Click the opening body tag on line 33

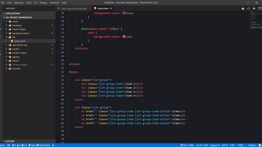coord(74,72)
